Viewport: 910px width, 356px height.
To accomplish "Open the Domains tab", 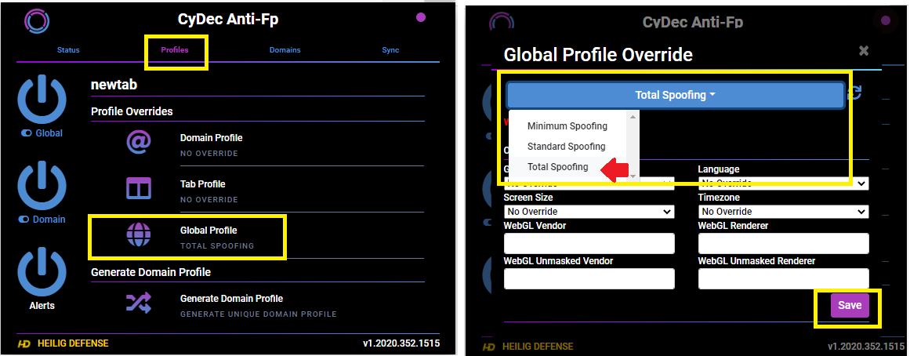I will [285, 50].
